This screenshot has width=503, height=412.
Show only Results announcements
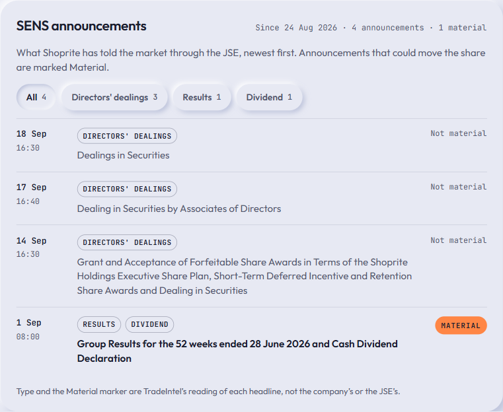[x=202, y=97]
